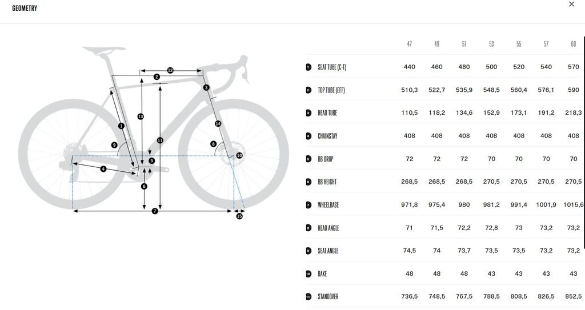
Task: Click the number icon beside Wheelbase row
Action: tap(308, 205)
